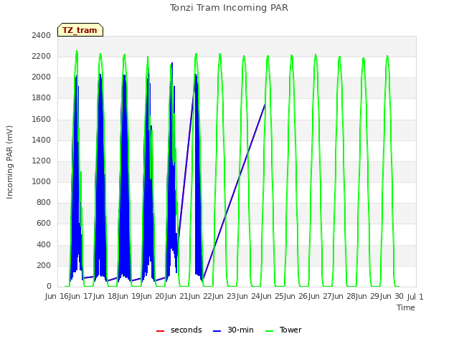459x344 pixels.
Task: Click the 1400 y-axis tick label
Action: (42, 140)
